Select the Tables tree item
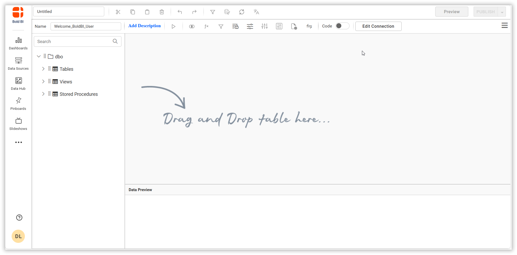This screenshot has width=517, height=255. point(66,69)
